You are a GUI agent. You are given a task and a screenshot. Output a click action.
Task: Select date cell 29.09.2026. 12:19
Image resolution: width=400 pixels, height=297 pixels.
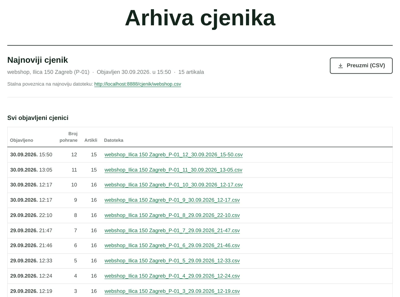pyautogui.click(x=31, y=291)
